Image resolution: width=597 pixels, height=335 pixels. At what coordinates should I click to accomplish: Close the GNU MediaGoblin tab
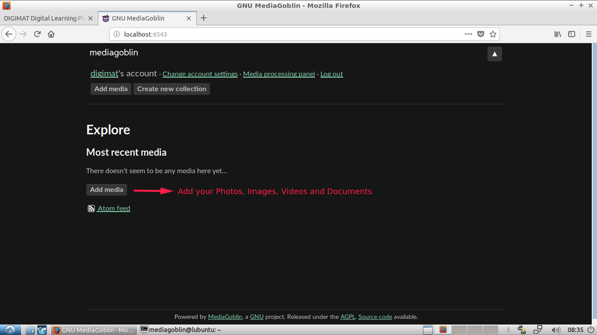click(x=188, y=18)
